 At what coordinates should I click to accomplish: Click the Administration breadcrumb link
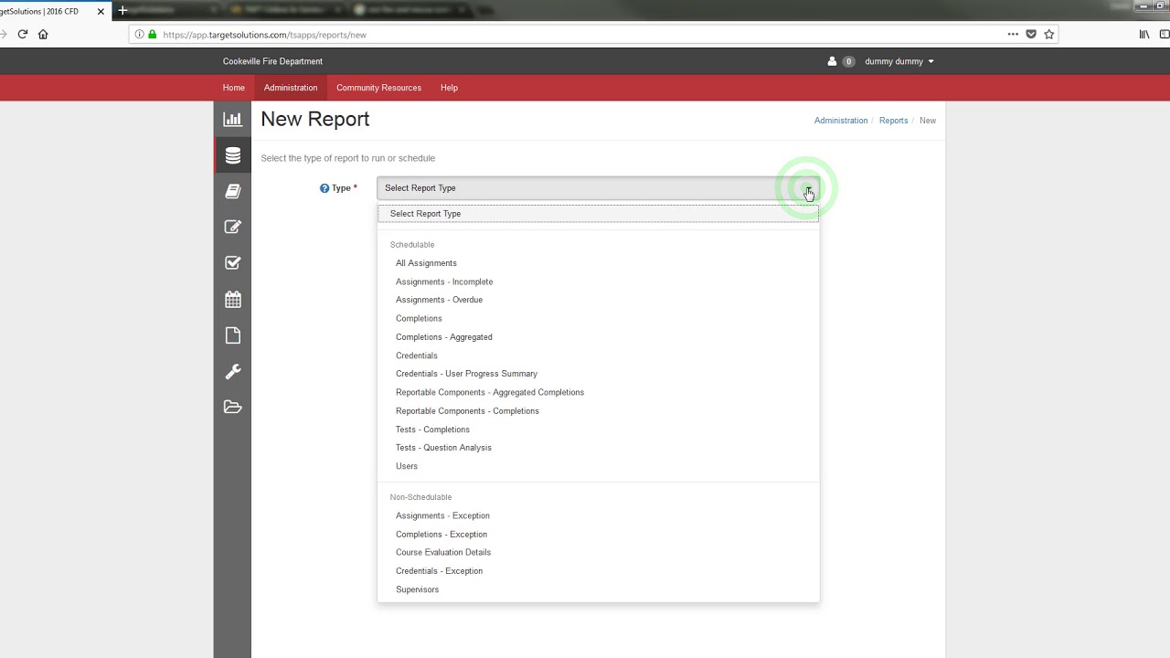(841, 121)
